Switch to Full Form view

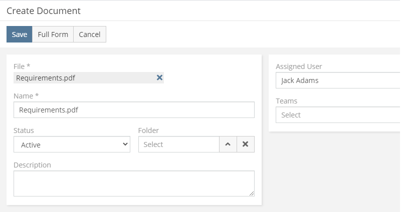(x=53, y=34)
